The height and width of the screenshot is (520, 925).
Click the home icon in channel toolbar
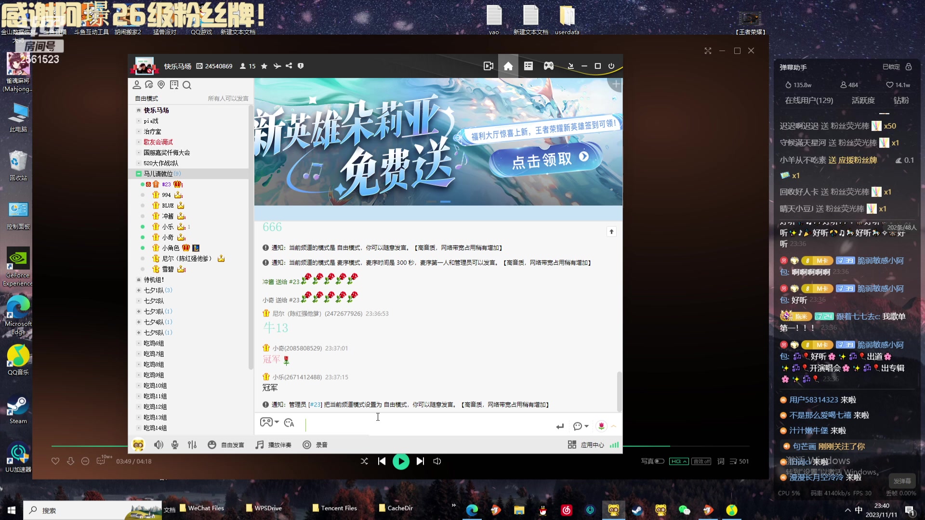click(x=508, y=66)
